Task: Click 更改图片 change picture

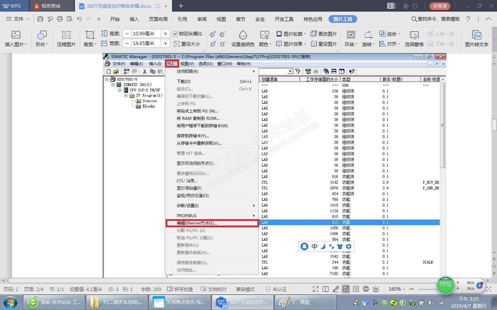Action: coord(324,34)
